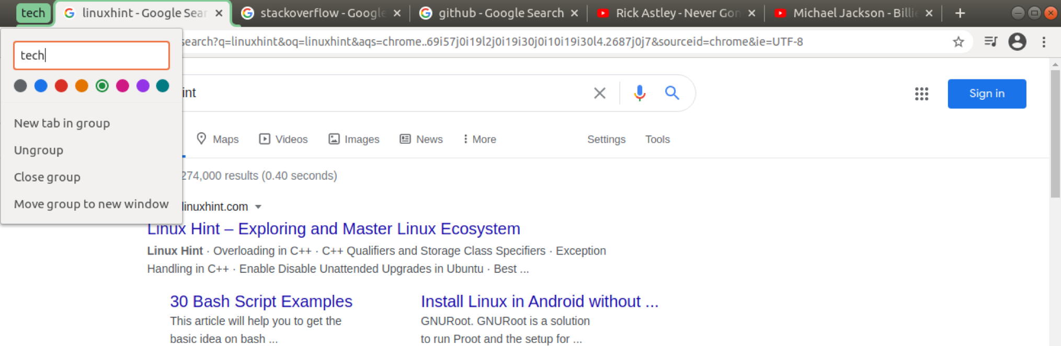Screen dimensions: 1061x346
Task: Open a new tab with plus button
Action: point(960,13)
